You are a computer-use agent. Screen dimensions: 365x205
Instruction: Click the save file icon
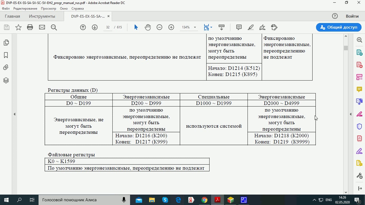7,27
